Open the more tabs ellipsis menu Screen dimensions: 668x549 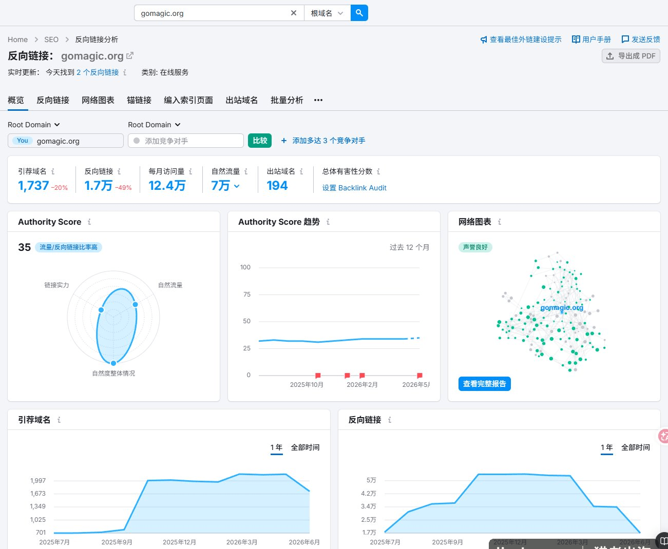(318, 100)
